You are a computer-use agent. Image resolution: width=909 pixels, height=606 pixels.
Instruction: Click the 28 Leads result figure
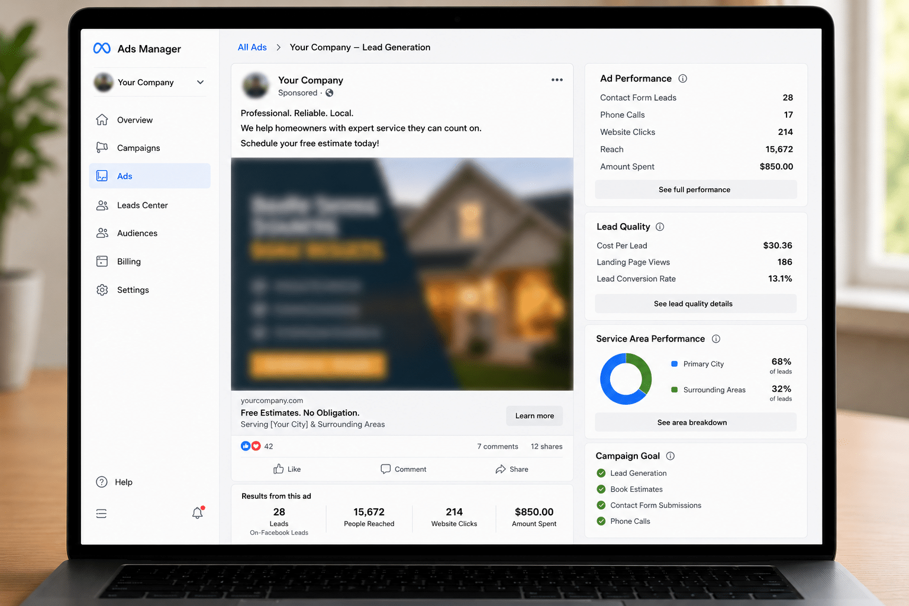click(279, 512)
